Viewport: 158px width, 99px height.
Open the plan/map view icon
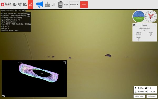tap(20, 4)
